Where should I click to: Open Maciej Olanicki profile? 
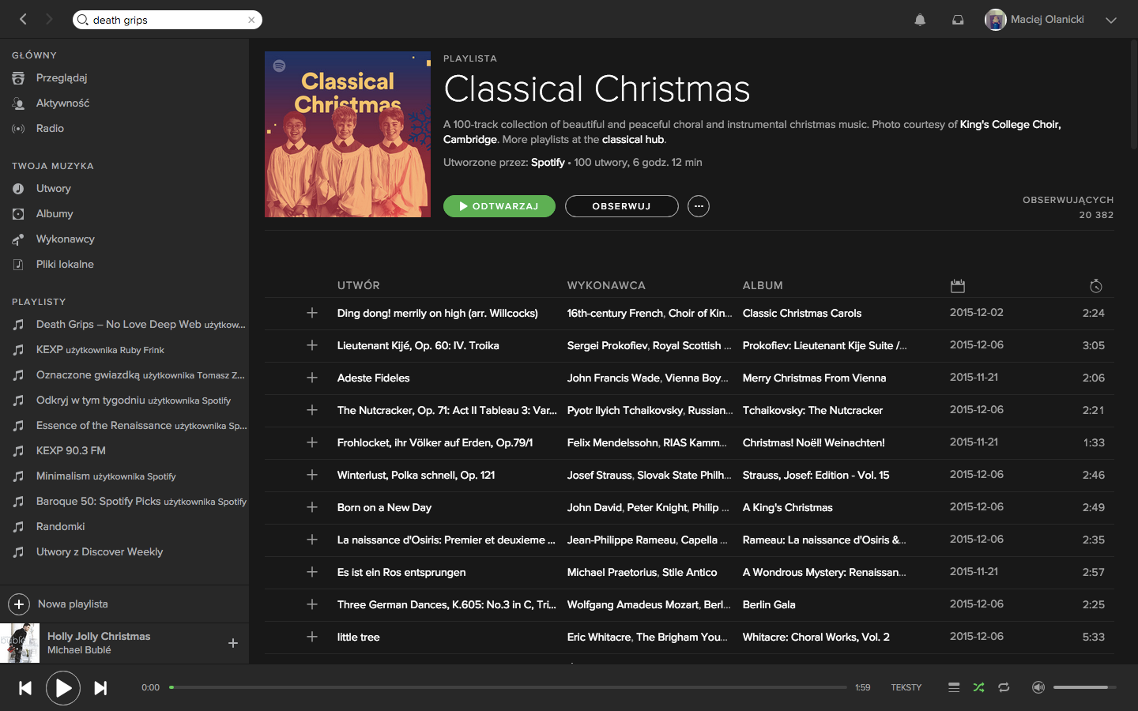[1034, 20]
